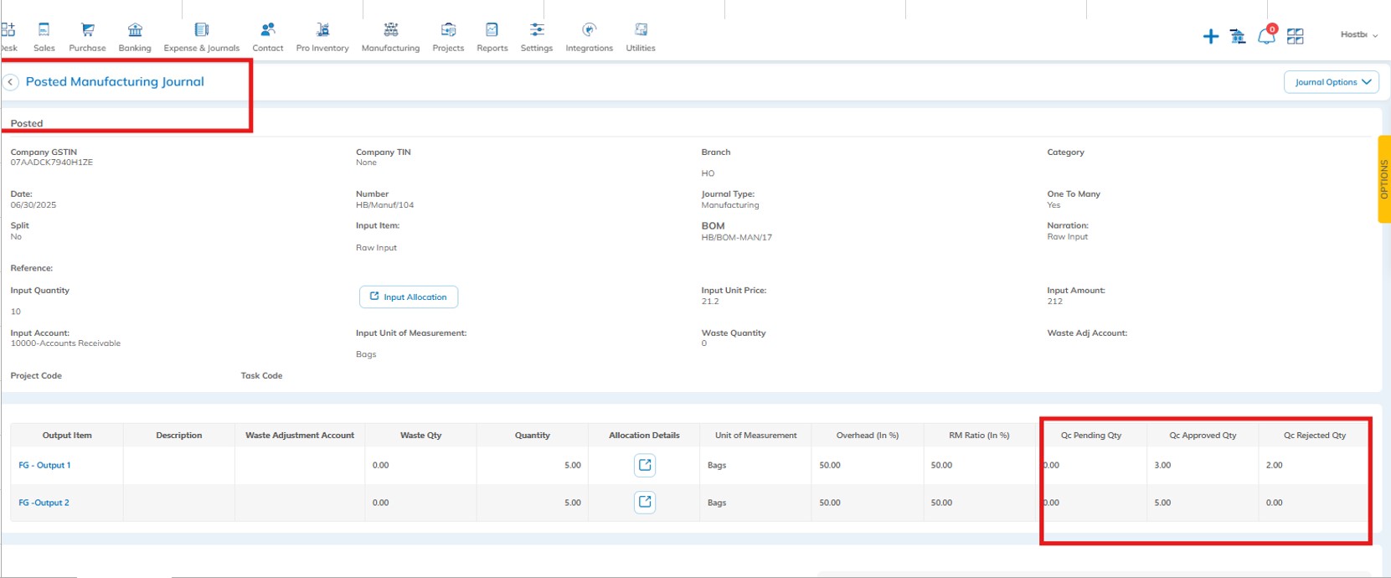Click the date value 06/30/2025
The height and width of the screenshot is (578, 1391).
(x=33, y=204)
